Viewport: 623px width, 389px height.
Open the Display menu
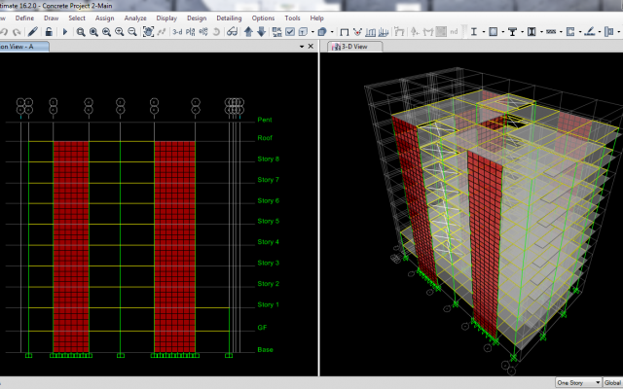pos(166,18)
